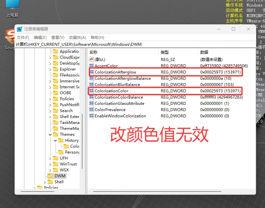Expand the Shell node below DWM
The width and height of the screenshot is (265, 208).
click(45, 182)
